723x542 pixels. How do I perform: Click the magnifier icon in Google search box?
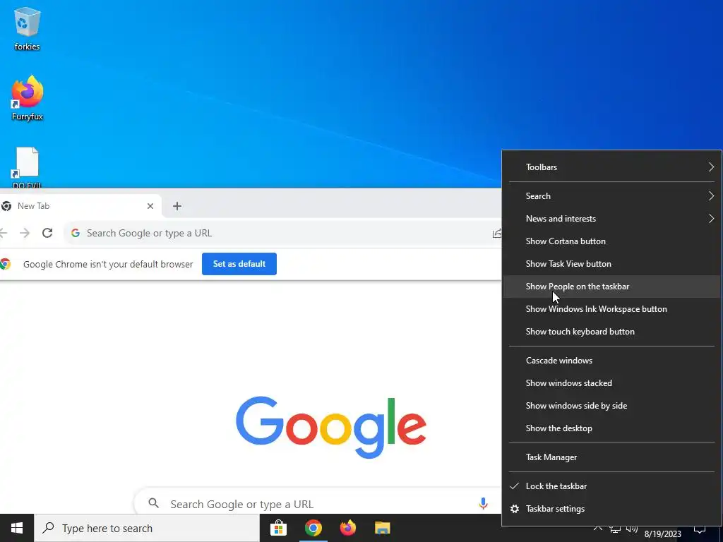coord(153,503)
